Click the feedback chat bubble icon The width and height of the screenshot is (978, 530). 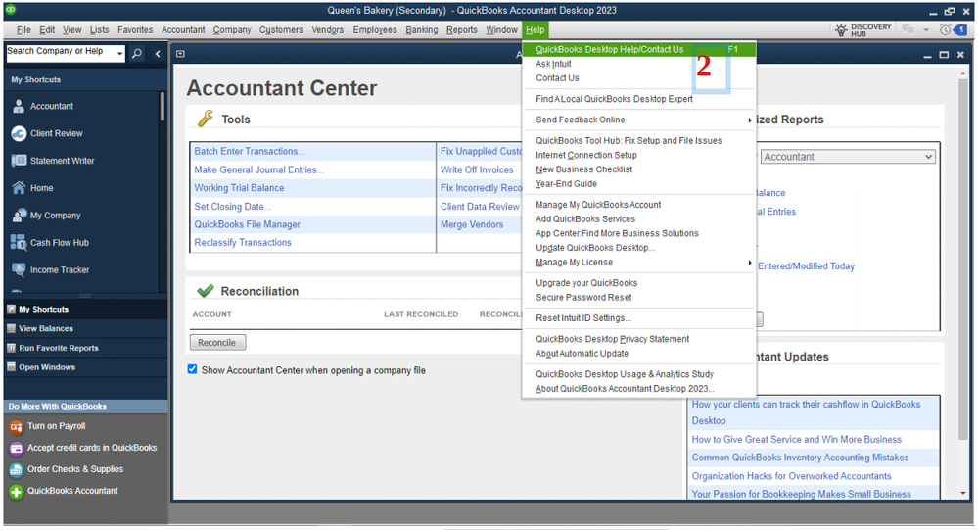(908, 30)
